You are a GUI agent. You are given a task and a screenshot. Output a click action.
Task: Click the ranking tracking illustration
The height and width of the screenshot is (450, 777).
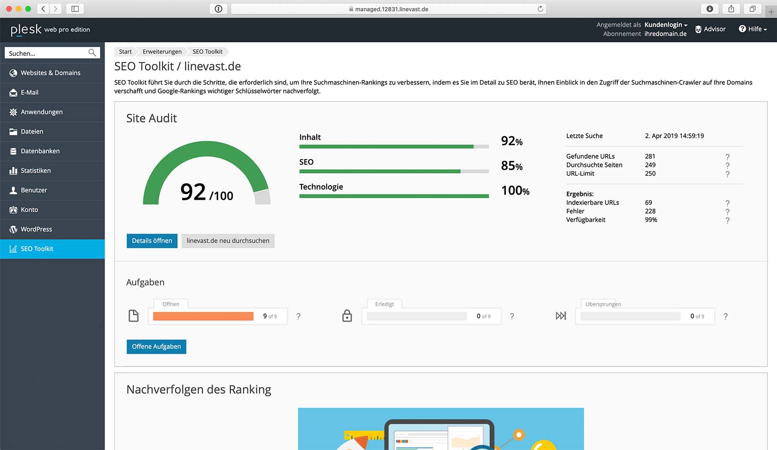(441, 429)
